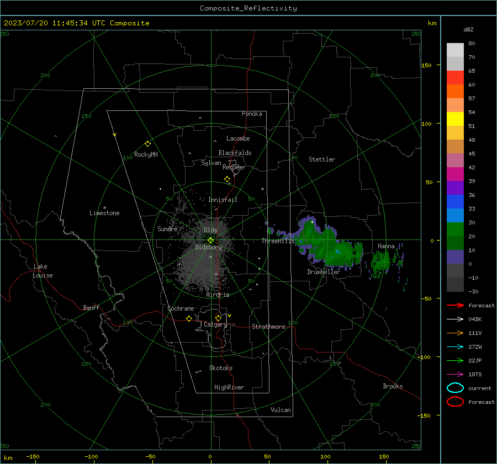Click the HighRiver city label
Viewport: 497px width, 464px height.
(x=229, y=387)
